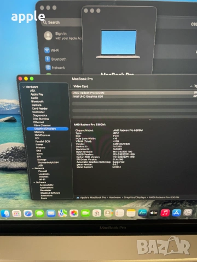This screenshot has width=197, height=262.
Task: Select ATA in the Hardware tree
Action: pyautogui.click(x=32, y=91)
